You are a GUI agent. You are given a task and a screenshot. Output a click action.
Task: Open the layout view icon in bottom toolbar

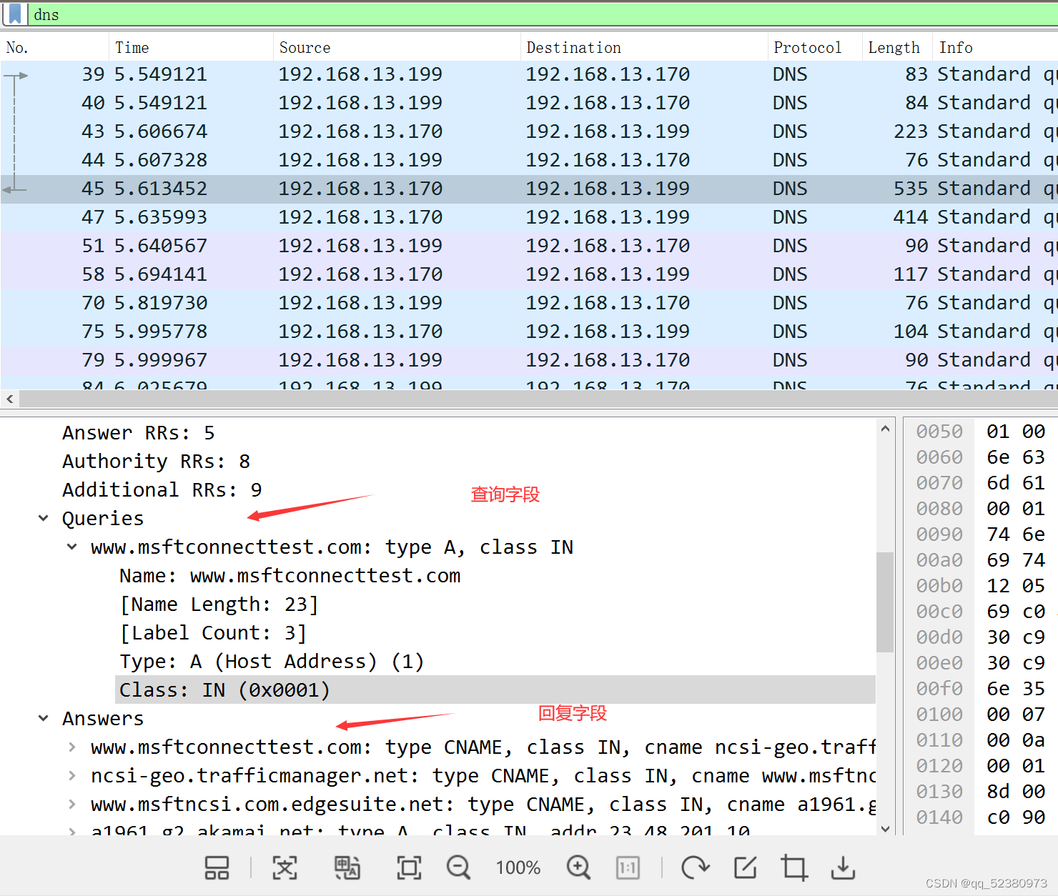(x=217, y=868)
